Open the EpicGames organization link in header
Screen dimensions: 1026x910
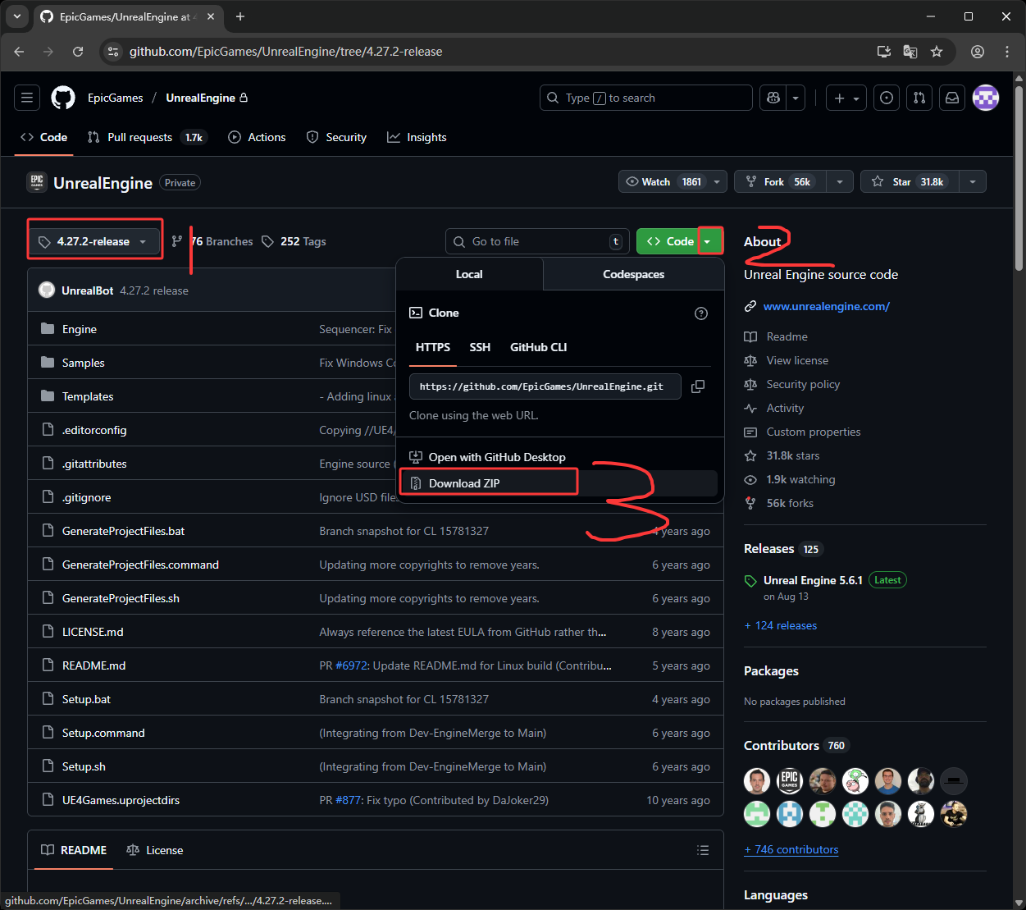click(x=115, y=98)
